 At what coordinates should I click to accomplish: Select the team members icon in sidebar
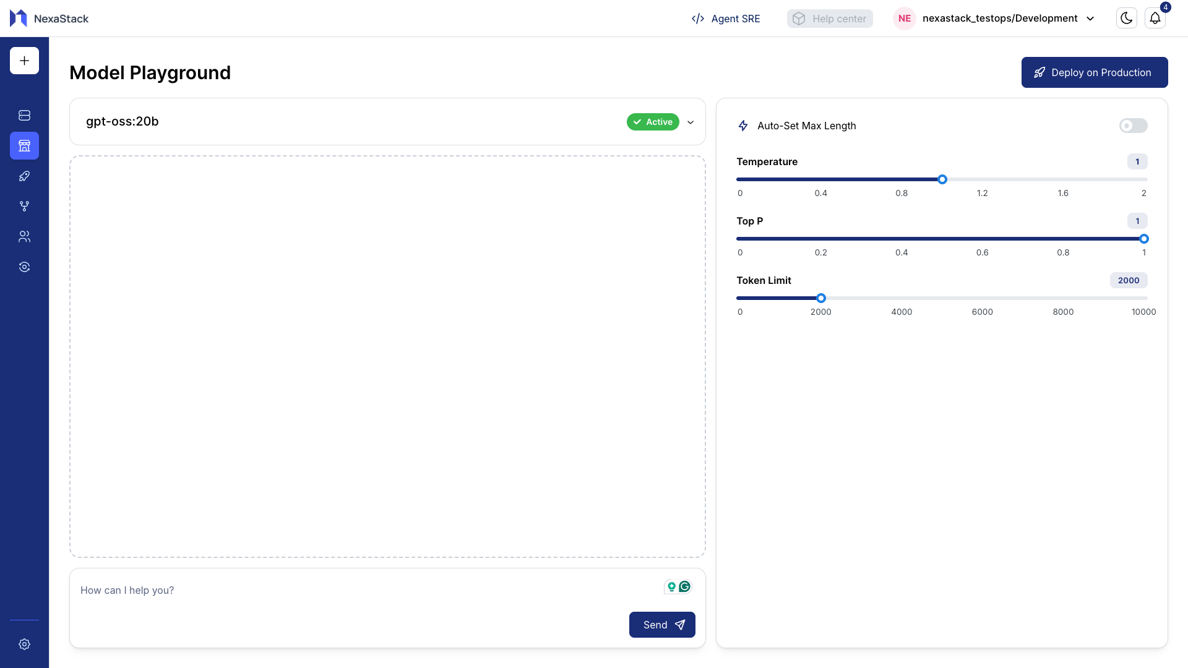[x=24, y=236]
